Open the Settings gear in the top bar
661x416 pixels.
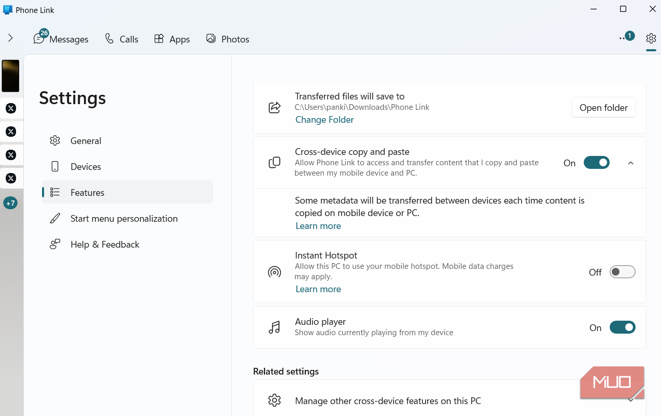651,38
